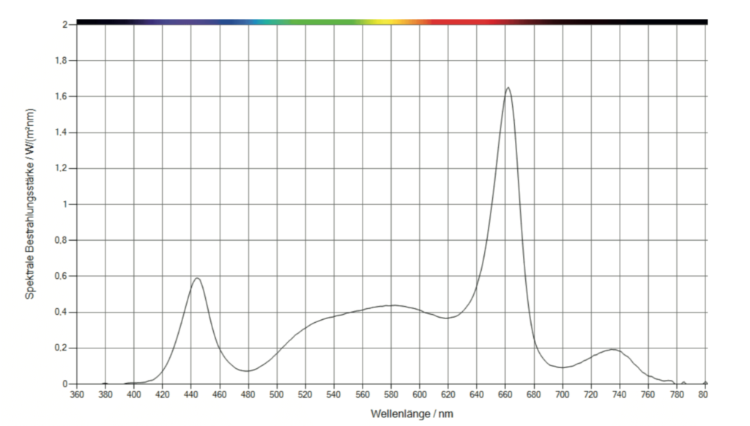Screen dimensions: 750x426
Task: Click the tallest red peak near 662 nm
Action: coord(508,88)
